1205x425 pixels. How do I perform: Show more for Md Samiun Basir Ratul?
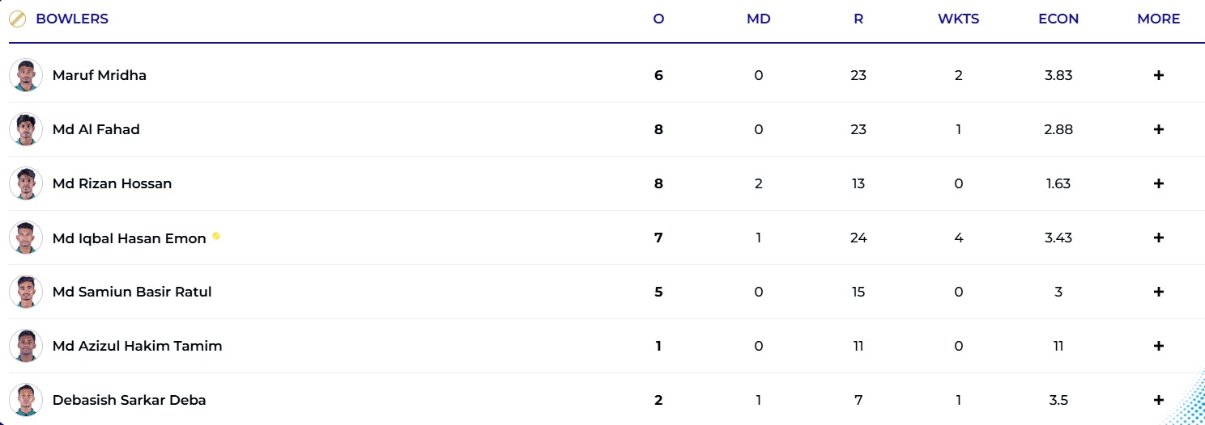pos(1158,292)
